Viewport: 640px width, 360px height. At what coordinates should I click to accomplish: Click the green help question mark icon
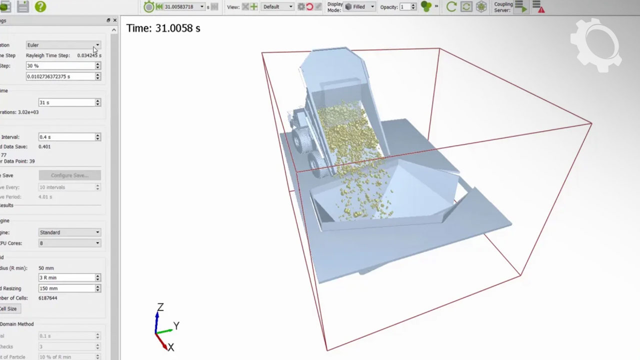(40, 6)
